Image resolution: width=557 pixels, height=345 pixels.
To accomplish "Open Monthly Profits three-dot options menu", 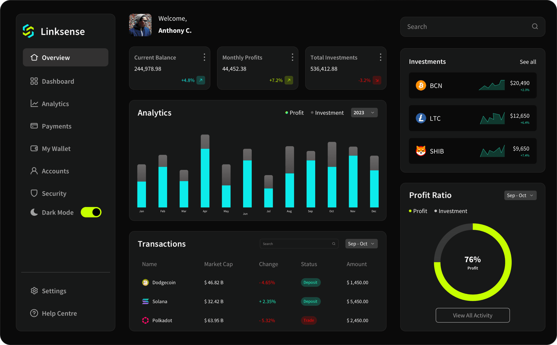I will [292, 57].
